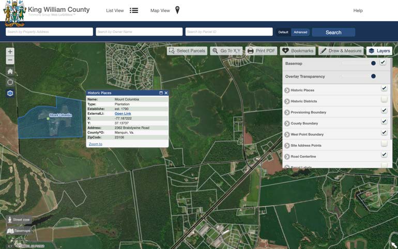398x249 pixels.
Task: Adjust the Overlay Transparency slider
Action: (373, 76)
